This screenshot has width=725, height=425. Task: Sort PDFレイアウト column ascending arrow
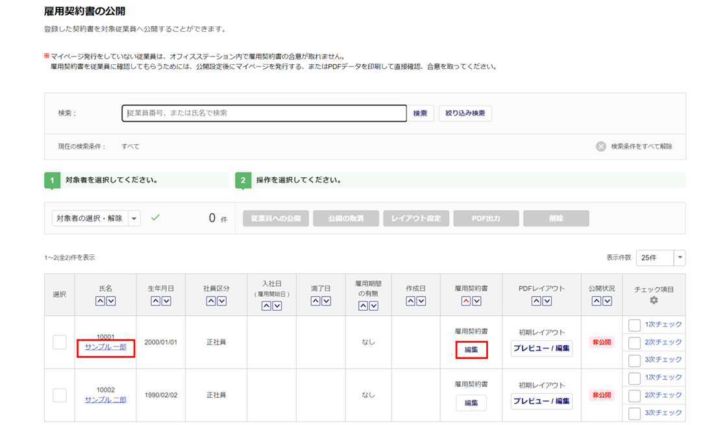[x=536, y=300]
